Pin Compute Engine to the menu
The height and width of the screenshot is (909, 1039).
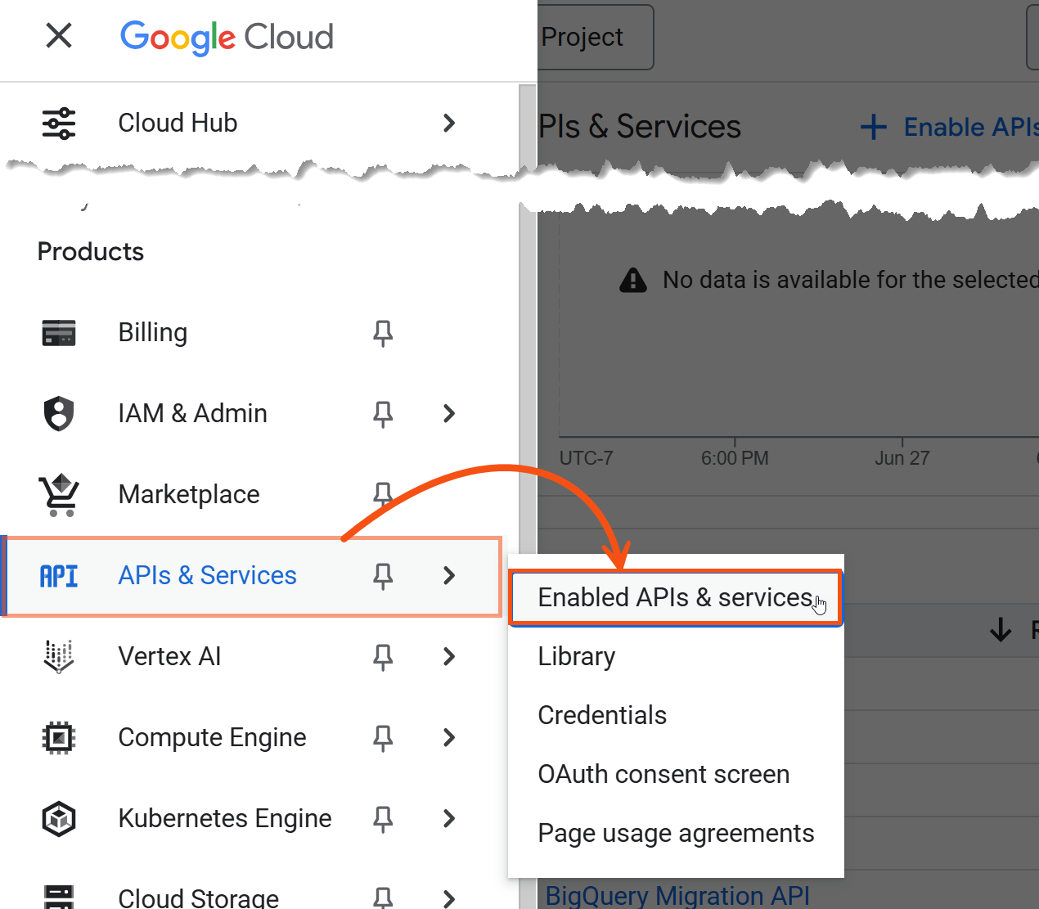click(x=383, y=738)
